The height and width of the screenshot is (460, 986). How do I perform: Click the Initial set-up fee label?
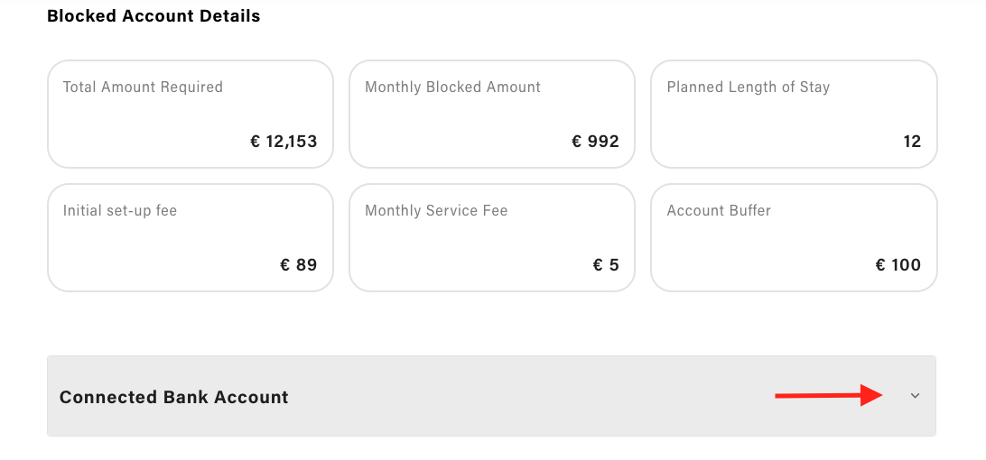point(120,211)
